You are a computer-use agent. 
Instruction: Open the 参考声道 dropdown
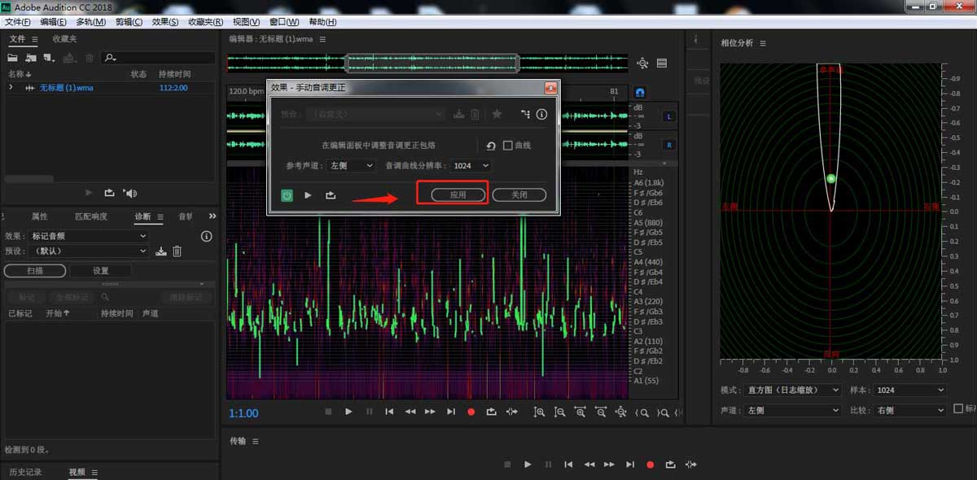(351, 165)
